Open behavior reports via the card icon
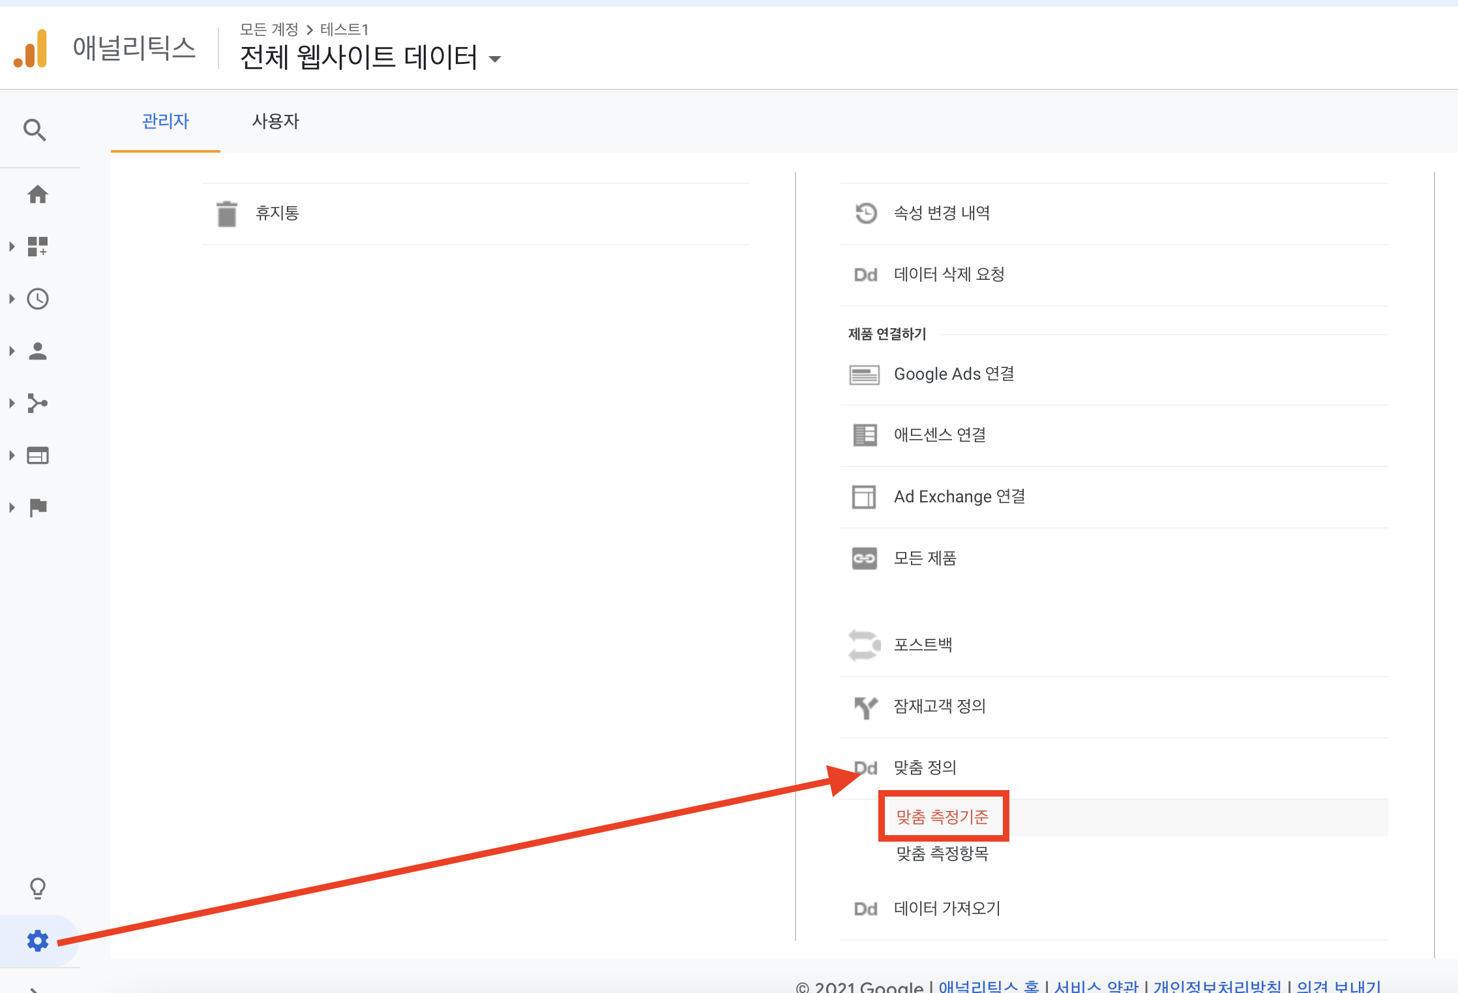The image size is (1458, 993). point(38,455)
